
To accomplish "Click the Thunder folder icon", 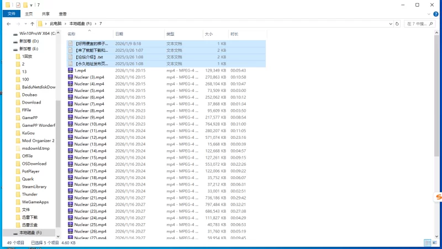I will 18,194.
